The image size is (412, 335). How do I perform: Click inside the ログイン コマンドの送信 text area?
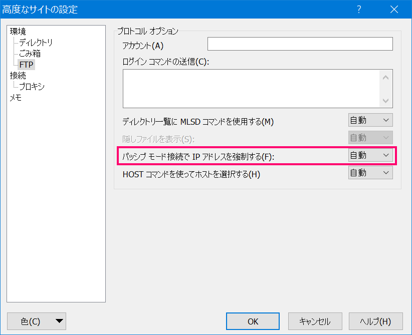pos(251,89)
